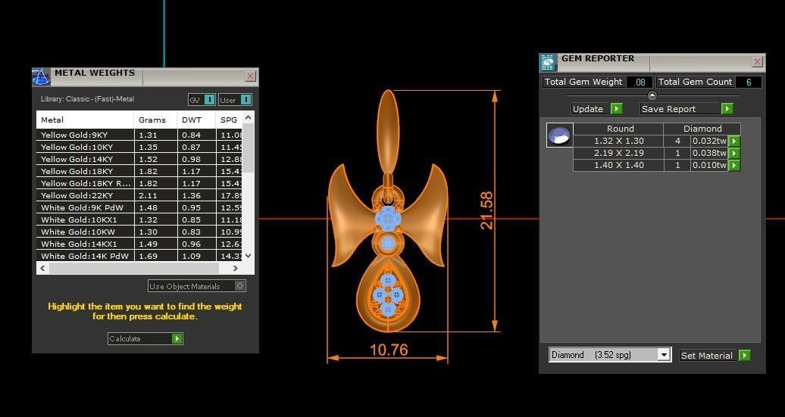
Task: Click the Save Report button
Action: click(680, 108)
